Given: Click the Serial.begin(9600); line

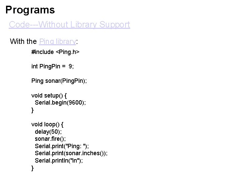Looking at the screenshot, I should pyautogui.click(x=60, y=103).
